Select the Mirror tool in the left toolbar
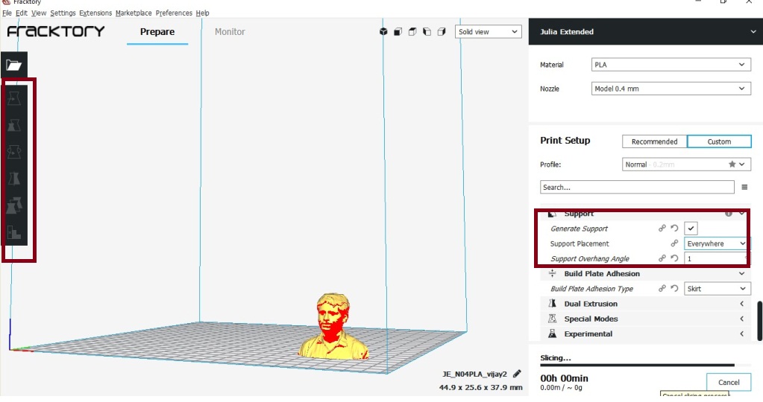The image size is (763, 402). [13, 179]
